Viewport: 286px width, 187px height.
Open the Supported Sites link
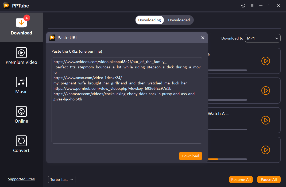coord(21,179)
